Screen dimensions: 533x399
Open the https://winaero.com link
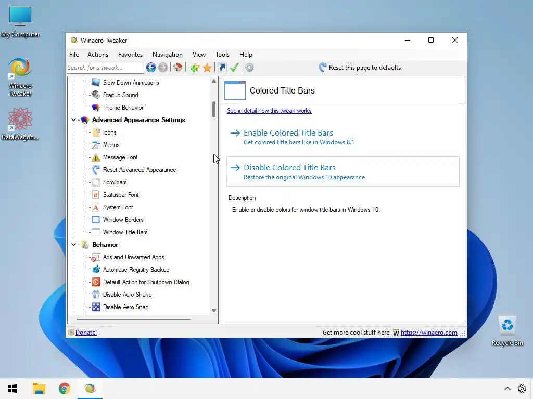click(429, 332)
